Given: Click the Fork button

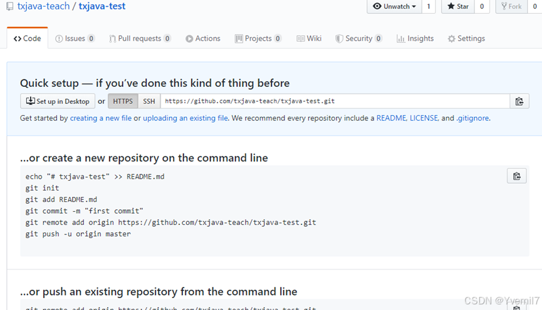Looking at the screenshot, I should point(511,6).
